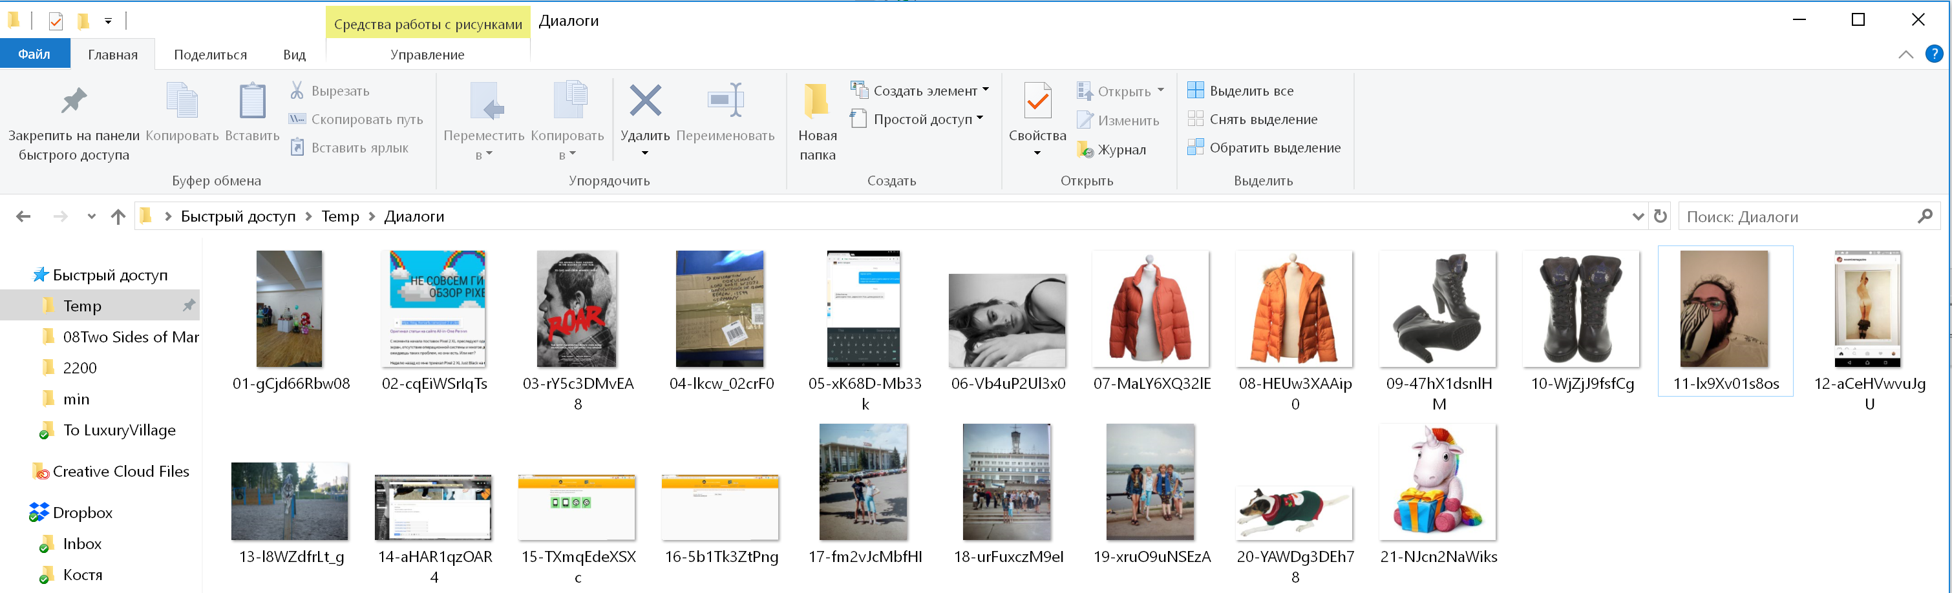Go up one folder level
1952x593 pixels.
click(x=118, y=216)
